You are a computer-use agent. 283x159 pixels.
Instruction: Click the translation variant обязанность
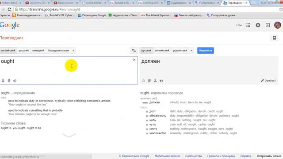[x=157, y=116]
